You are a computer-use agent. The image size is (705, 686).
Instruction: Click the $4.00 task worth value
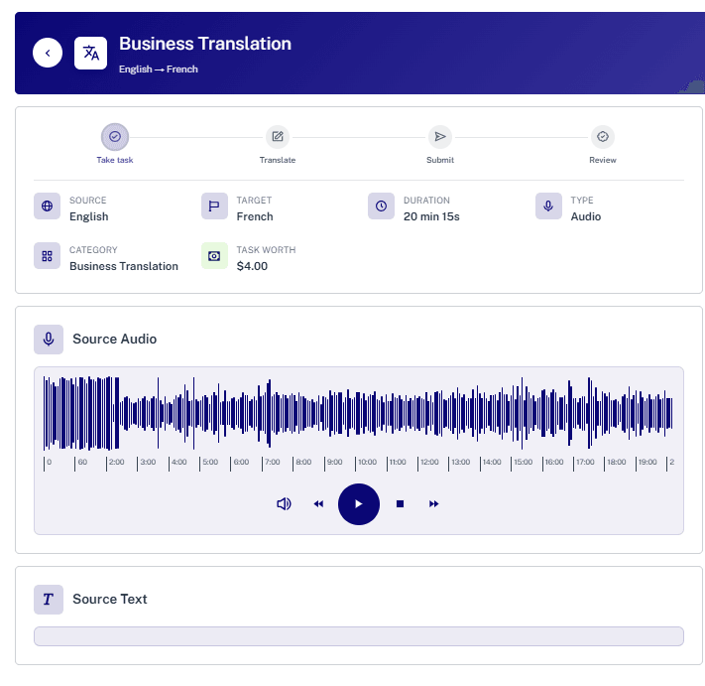click(252, 266)
